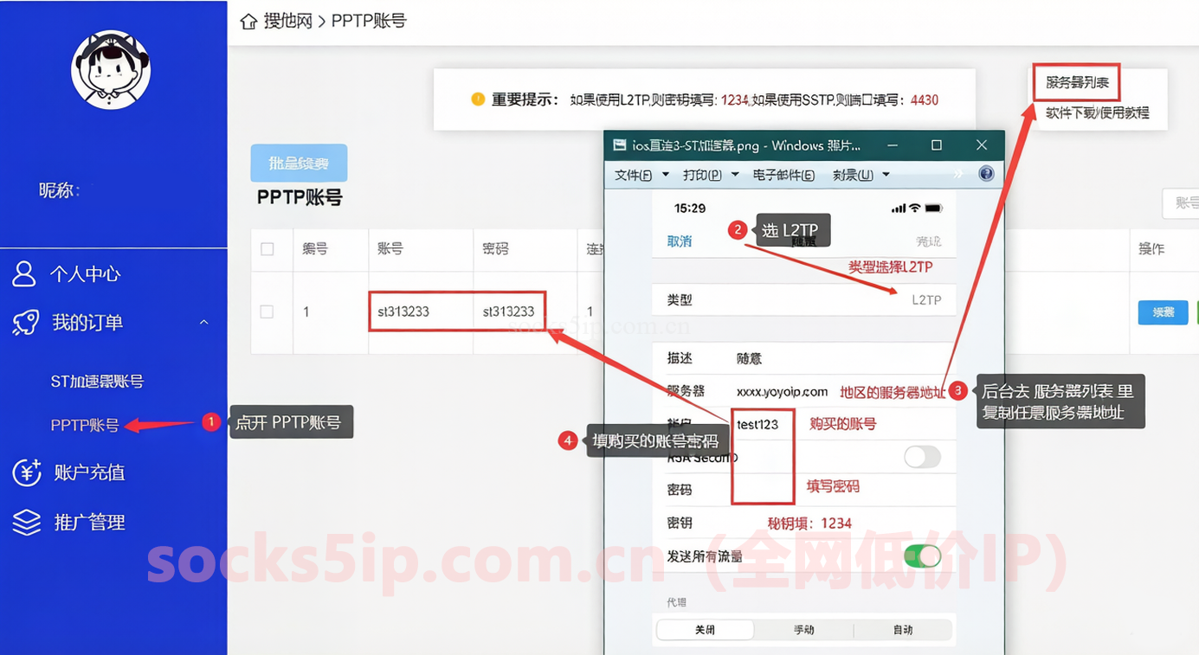
Task: Select the 手动 proxy tab
Action: [x=803, y=631]
